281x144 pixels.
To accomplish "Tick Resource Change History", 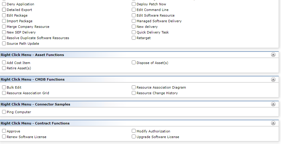I will click(x=134, y=93).
